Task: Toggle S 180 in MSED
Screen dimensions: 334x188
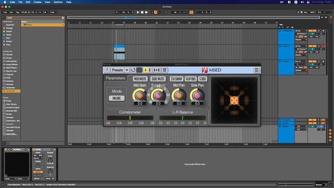Action: pos(202,79)
